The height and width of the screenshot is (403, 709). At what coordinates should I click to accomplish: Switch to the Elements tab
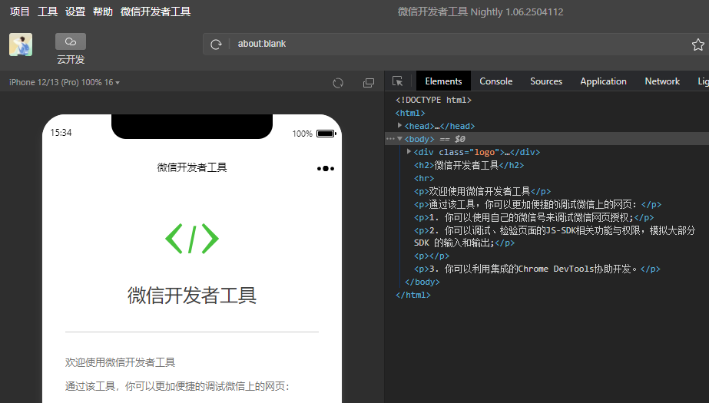point(443,81)
